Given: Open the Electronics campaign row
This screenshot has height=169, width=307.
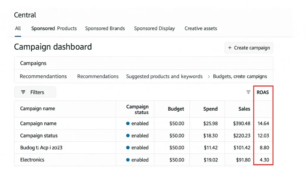Looking at the screenshot, I should coord(32,160).
